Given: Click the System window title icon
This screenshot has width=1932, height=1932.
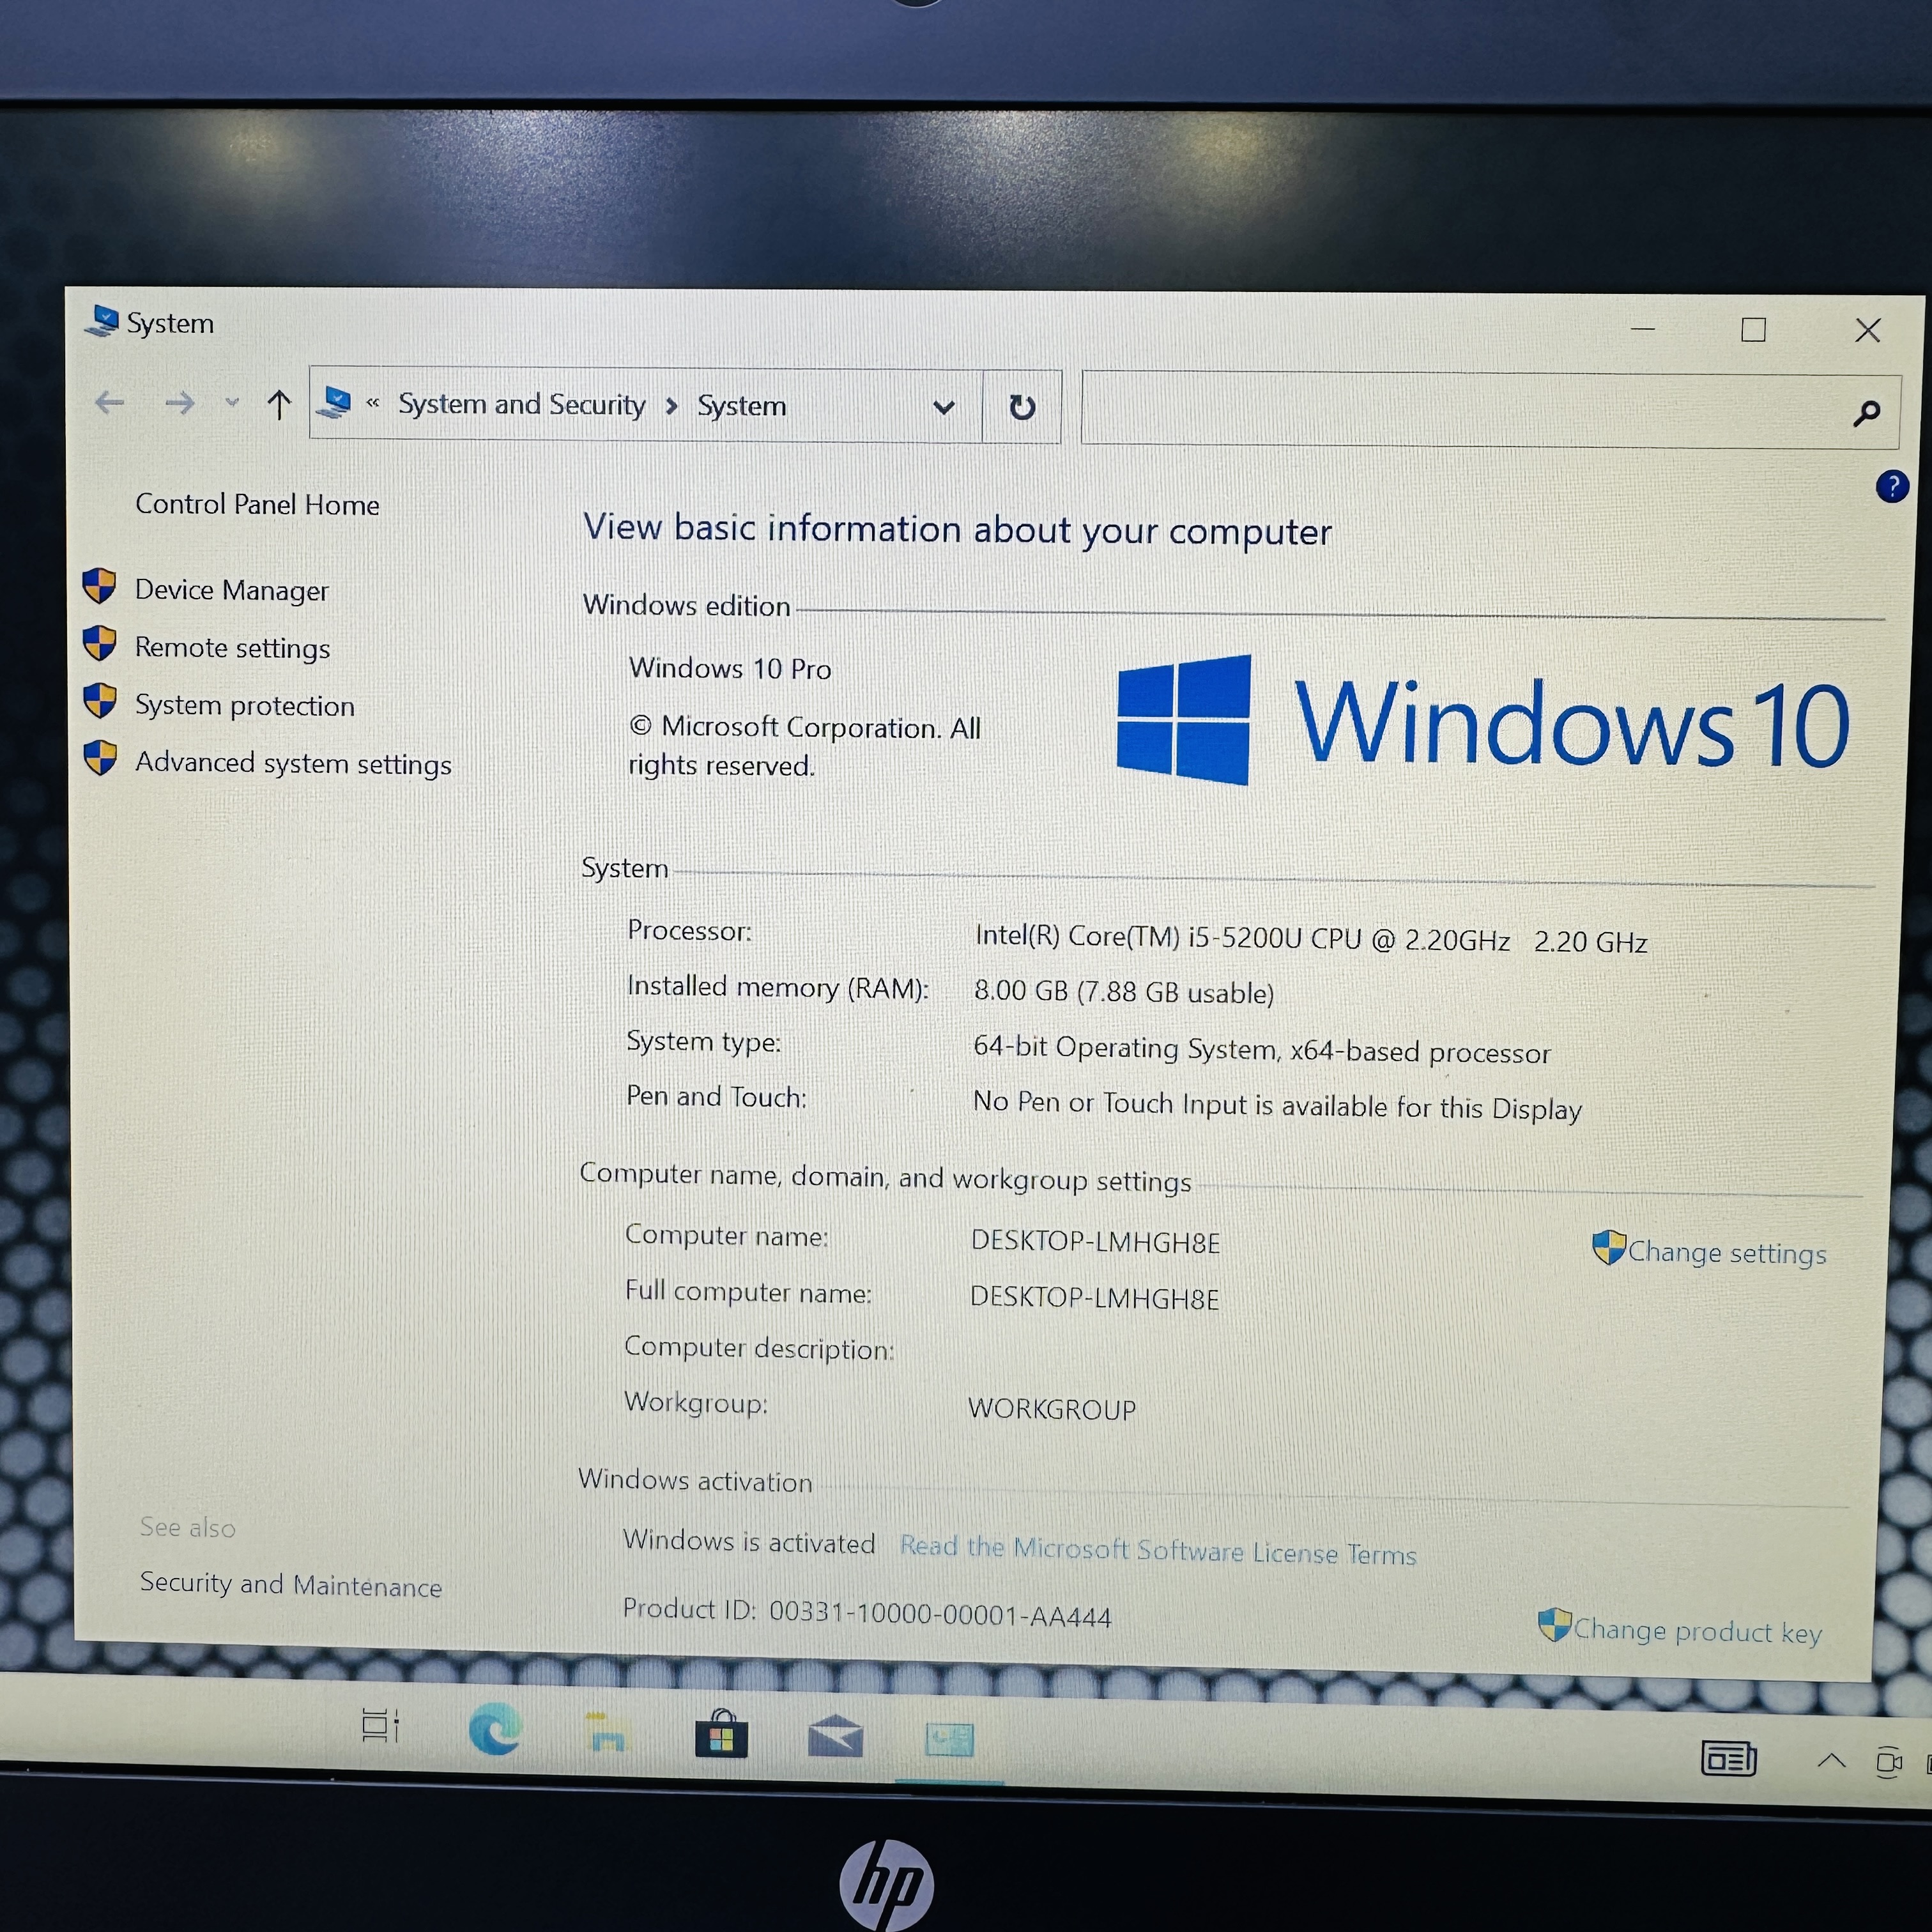Looking at the screenshot, I should coord(102,321).
